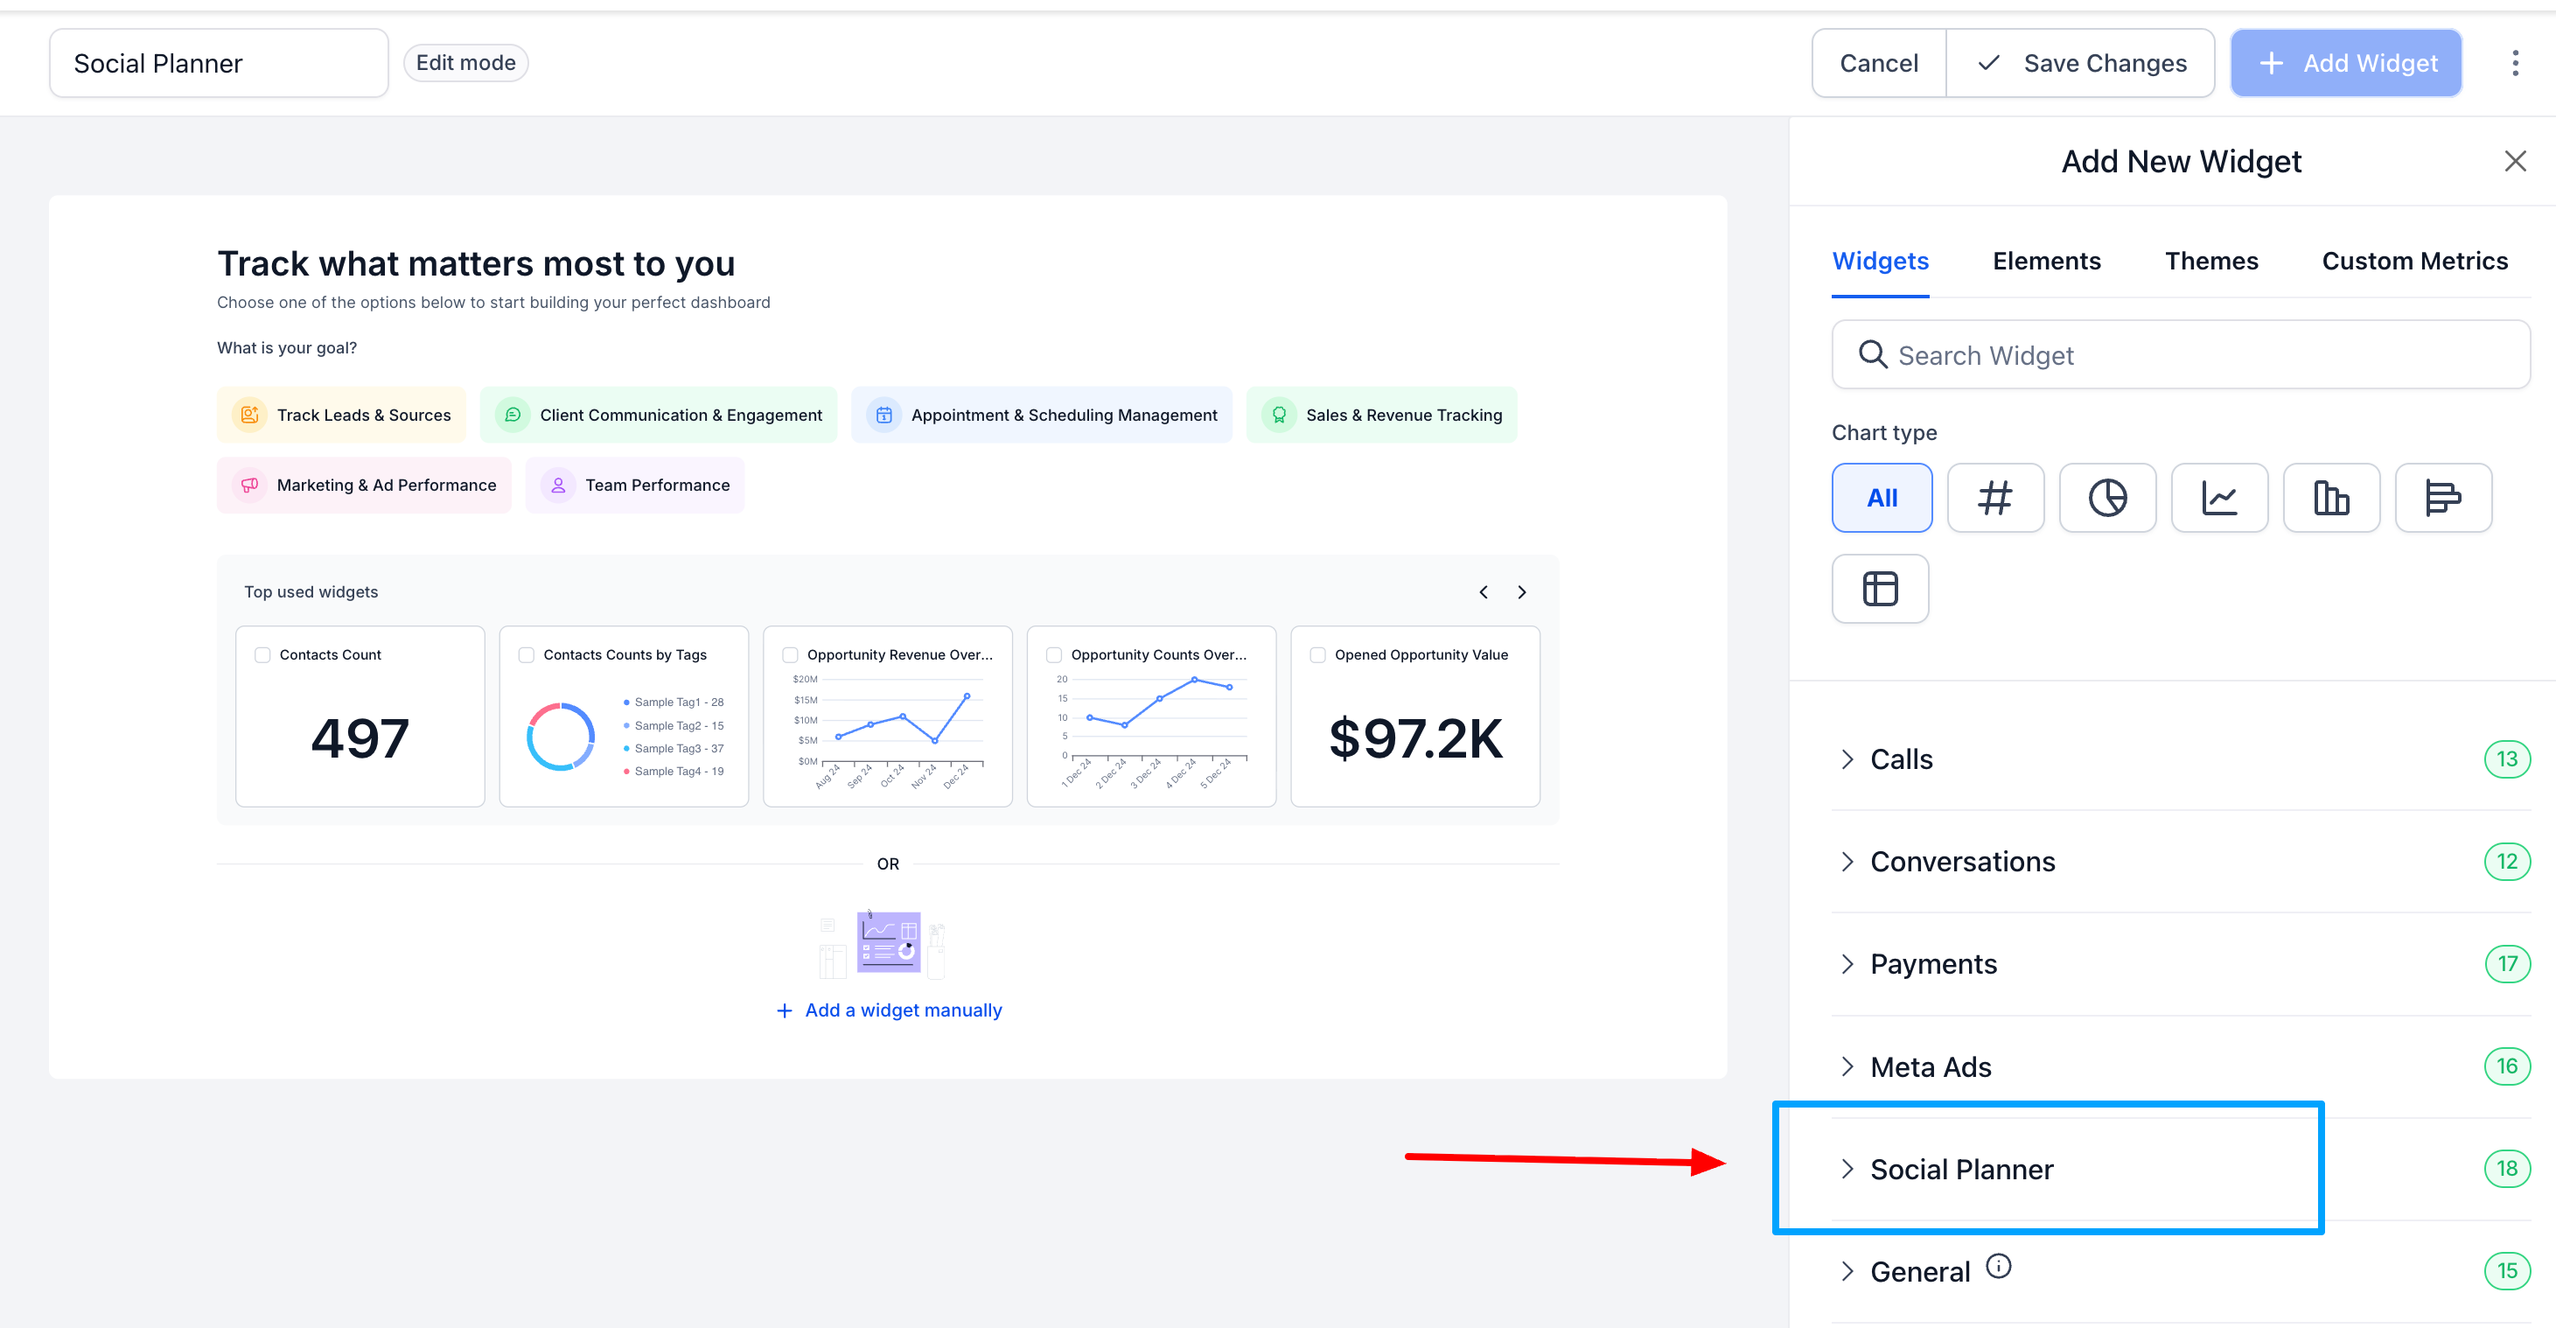Check the Contacts Counts by Tags checkbox

coord(527,655)
